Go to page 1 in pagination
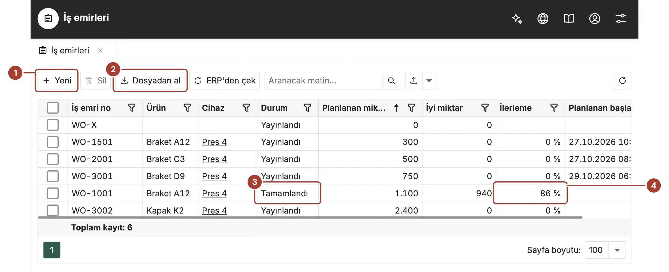The height and width of the screenshot is (272, 669). coord(52,250)
